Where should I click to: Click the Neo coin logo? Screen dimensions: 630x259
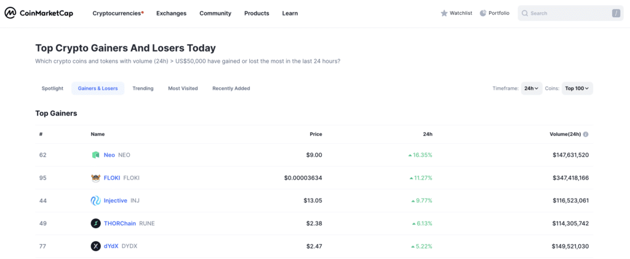[95, 155]
